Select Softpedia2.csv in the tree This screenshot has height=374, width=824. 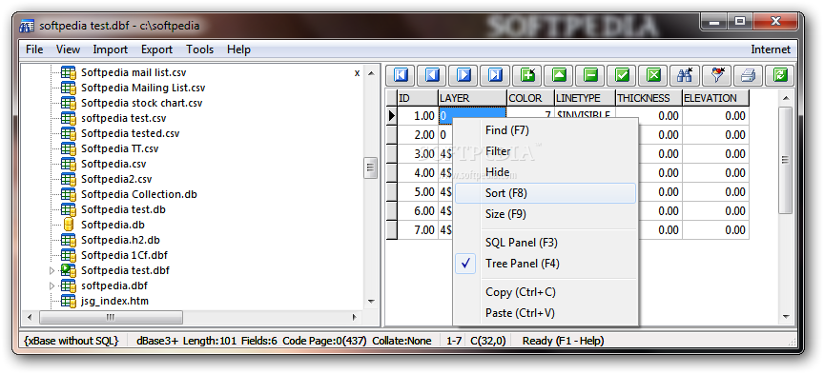(x=116, y=179)
